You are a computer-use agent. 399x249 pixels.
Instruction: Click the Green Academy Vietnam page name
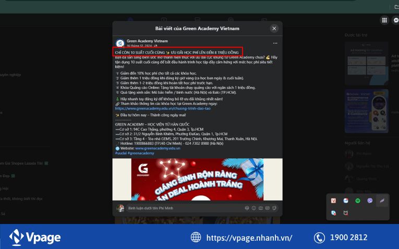[x=147, y=41]
